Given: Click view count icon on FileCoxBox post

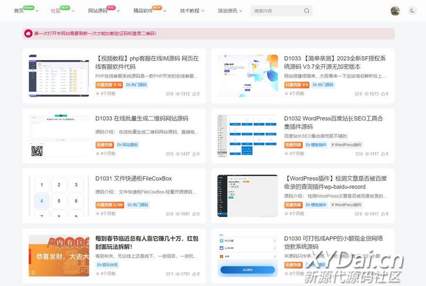Looking at the screenshot, I should point(178,214).
